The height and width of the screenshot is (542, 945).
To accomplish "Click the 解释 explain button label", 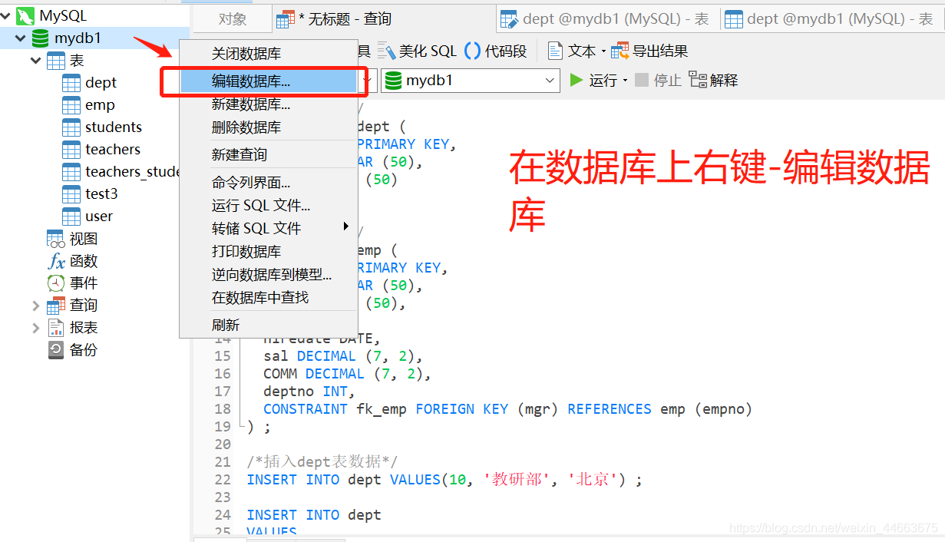I will pos(724,81).
